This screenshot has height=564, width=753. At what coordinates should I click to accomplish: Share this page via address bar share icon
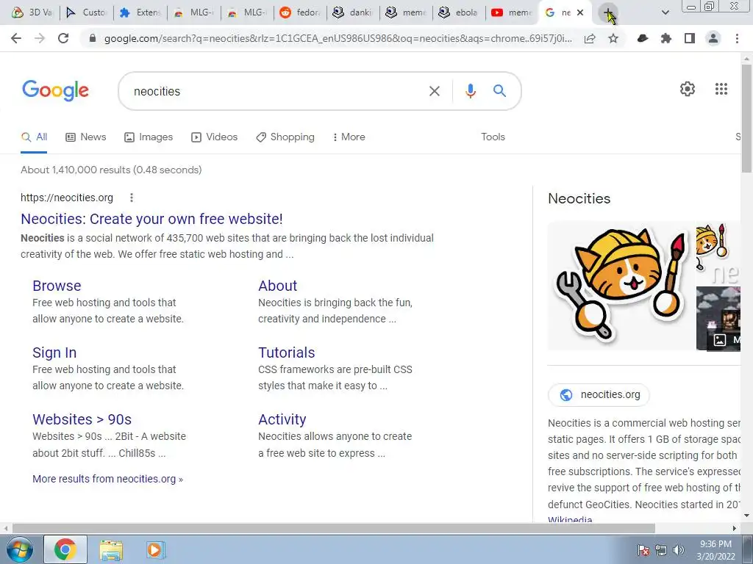point(590,38)
